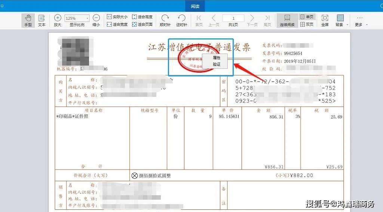Switch to 双页 double page view
The height and width of the screenshot is (212, 383).
tap(307, 24)
